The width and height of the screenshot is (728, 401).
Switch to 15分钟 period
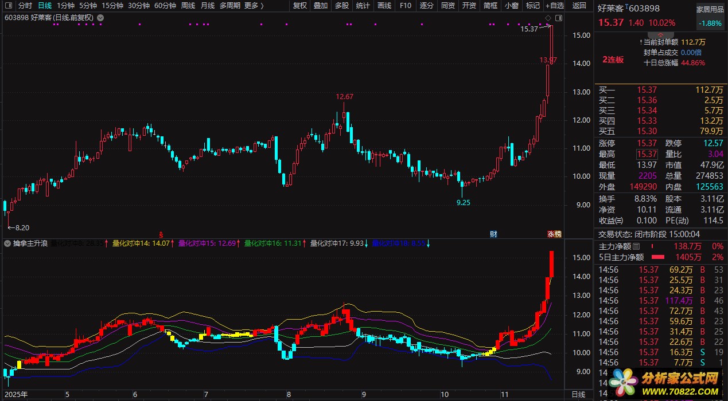[x=113, y=5]
